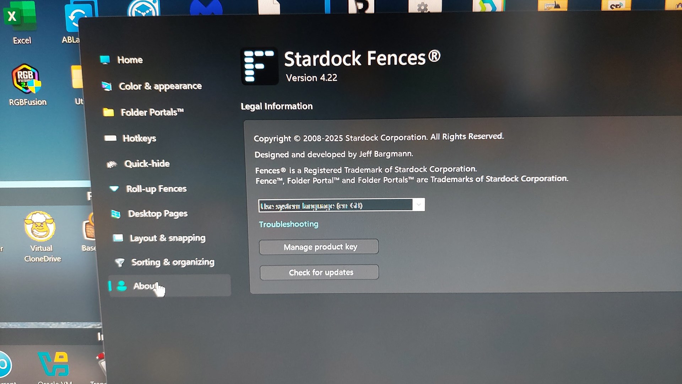Open the Troubleshooting link
Viewport: 682px width, 384px height.
(288, 224)
